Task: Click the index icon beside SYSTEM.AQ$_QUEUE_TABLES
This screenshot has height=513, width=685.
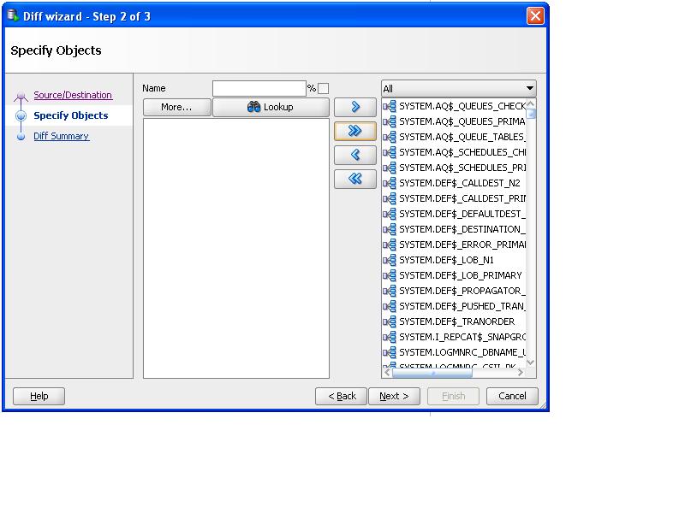Action: [390, 137]
